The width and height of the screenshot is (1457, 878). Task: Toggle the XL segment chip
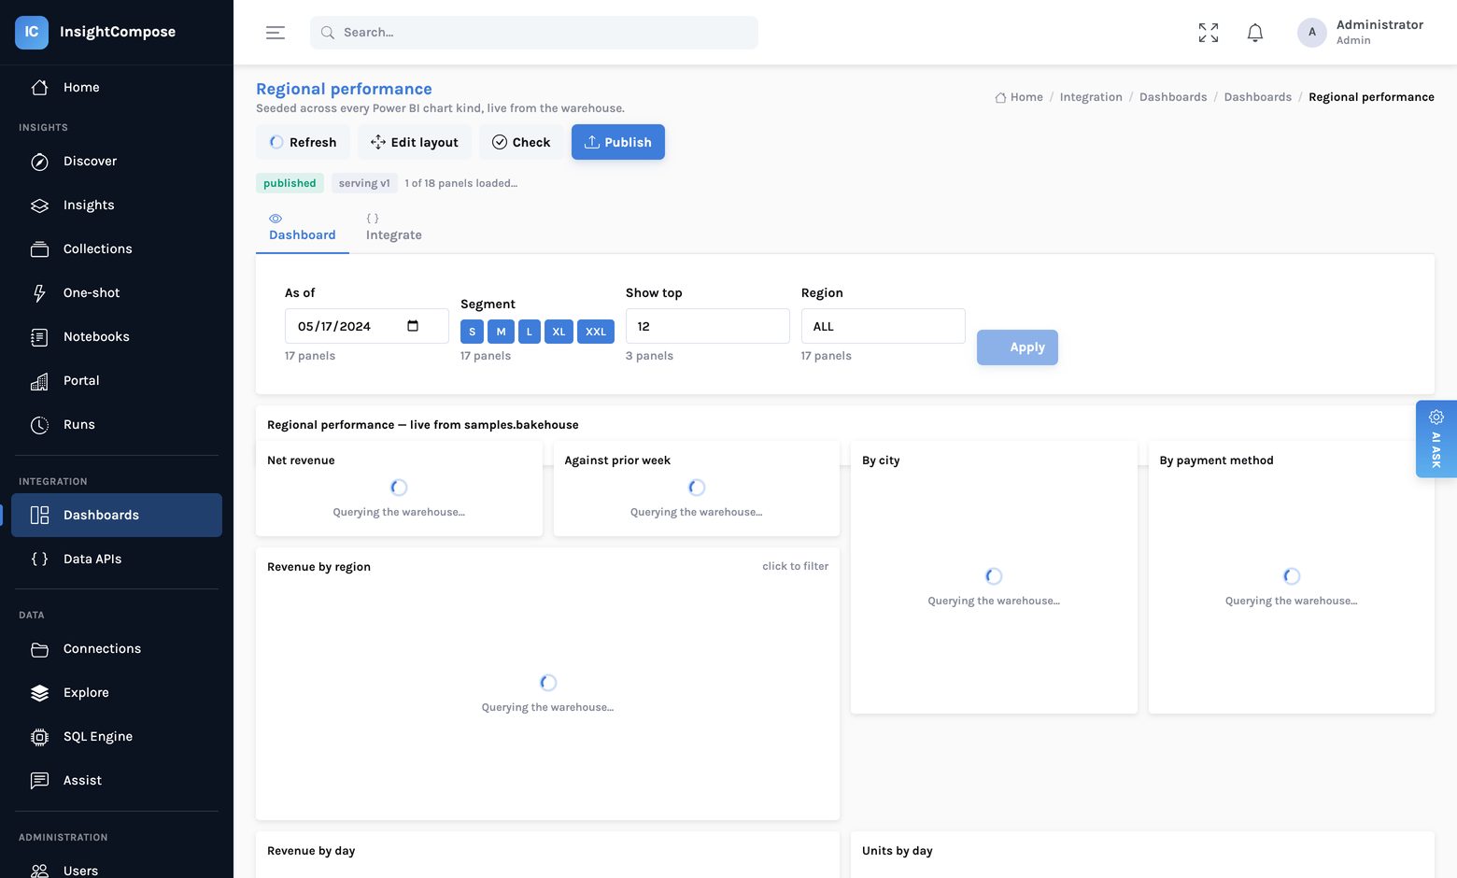point(559,332)
